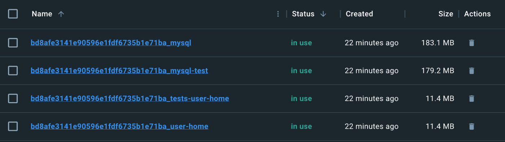Toggle checkbox of _tests-user-home volume
This screenshot has width=505, height=142.
tap(13, 99)
